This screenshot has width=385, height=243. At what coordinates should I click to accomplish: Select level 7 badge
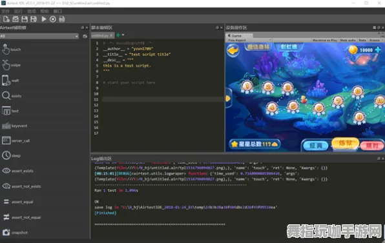tap(338, 102)
